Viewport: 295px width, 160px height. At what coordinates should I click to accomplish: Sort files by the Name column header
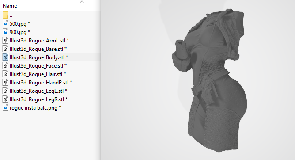click(10, 6)
